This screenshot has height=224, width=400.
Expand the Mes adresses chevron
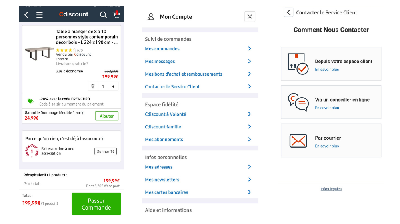pyautogui.click(x=250, y=167)
